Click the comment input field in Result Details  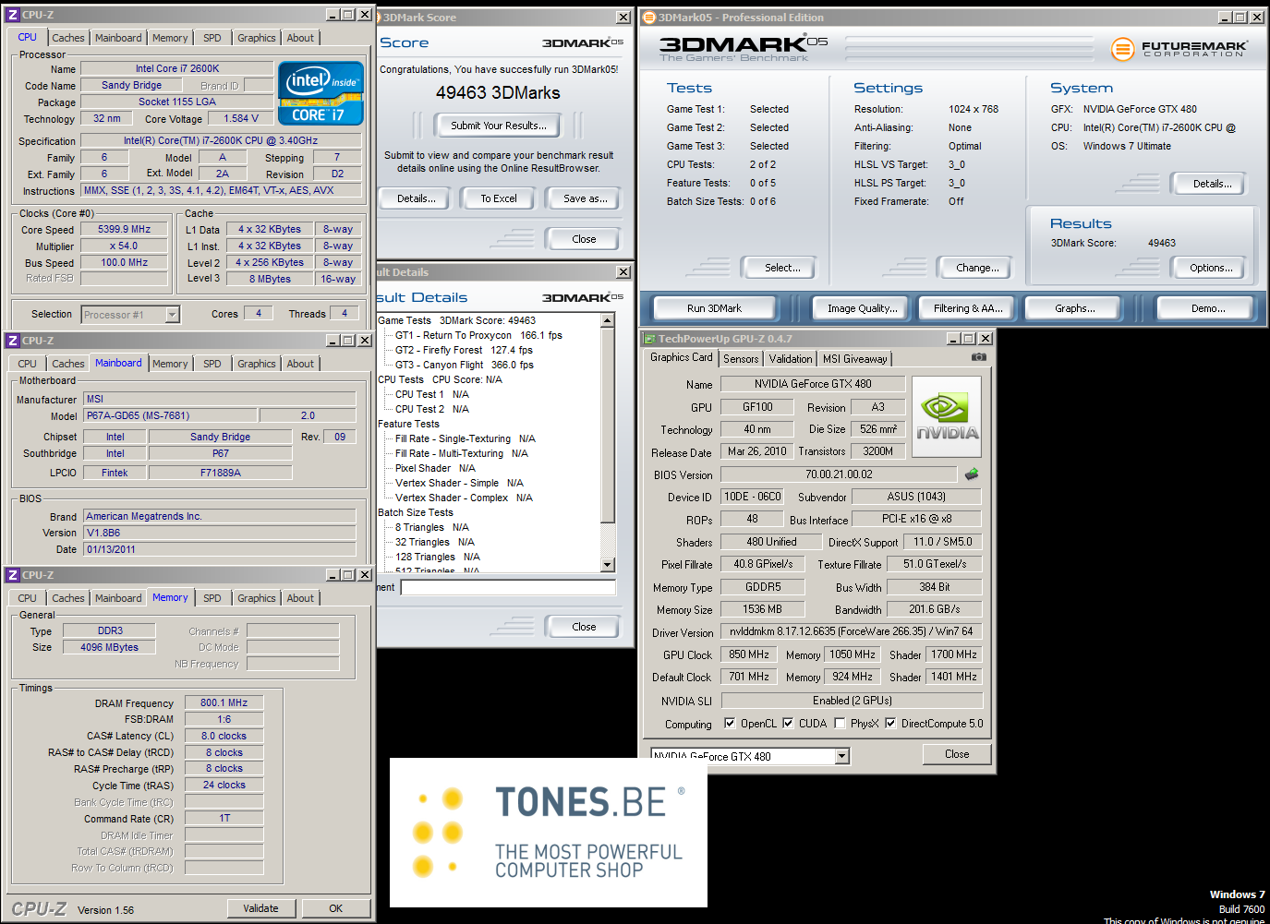[508, 587]
